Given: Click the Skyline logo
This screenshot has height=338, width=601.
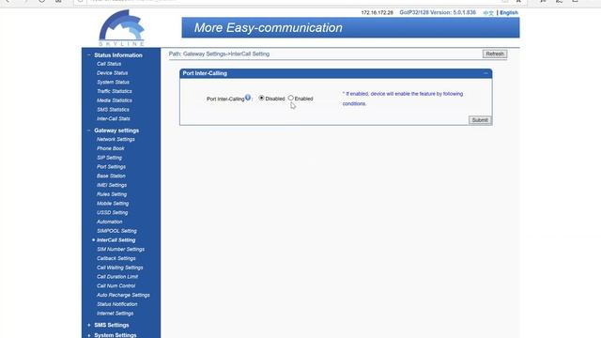Looking at the screenshot, I should (x=121, y=28).
